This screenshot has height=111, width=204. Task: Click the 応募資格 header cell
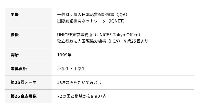19,69
